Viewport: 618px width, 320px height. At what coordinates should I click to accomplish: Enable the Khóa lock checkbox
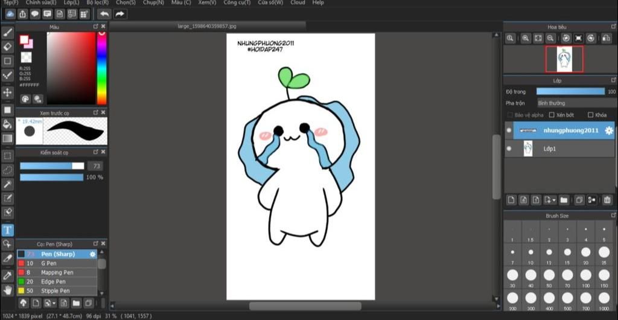(x=590, y=115)
